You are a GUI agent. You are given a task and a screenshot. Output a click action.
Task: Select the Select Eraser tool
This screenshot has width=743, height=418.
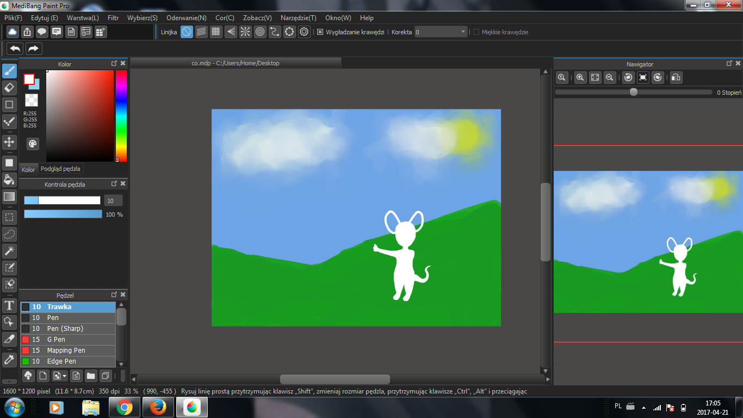pyautogui.click(x=9, y=284)
